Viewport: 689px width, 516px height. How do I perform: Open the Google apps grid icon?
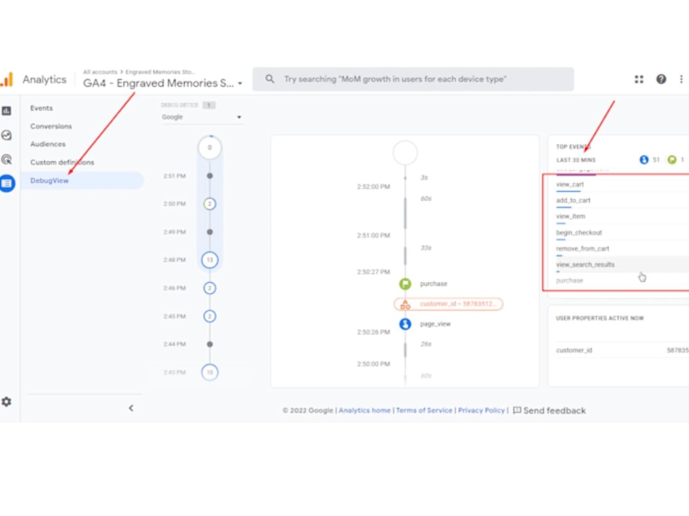point(638,78)
